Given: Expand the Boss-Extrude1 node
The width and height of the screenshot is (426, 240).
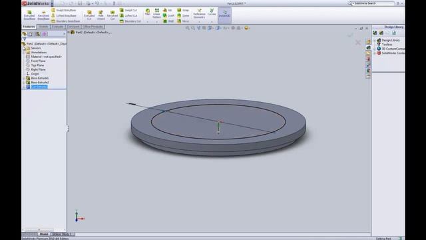Looking at the screenshot, I should (x=24, y=79).
